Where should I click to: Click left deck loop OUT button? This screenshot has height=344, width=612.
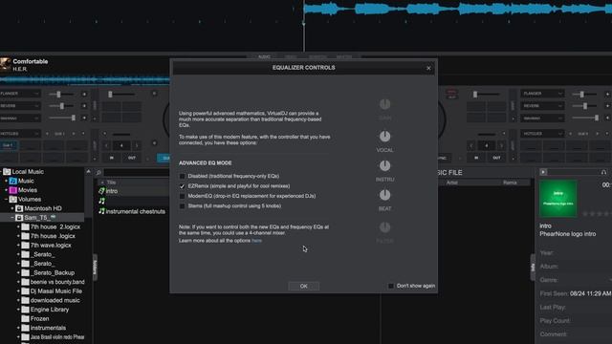(132, 158)
